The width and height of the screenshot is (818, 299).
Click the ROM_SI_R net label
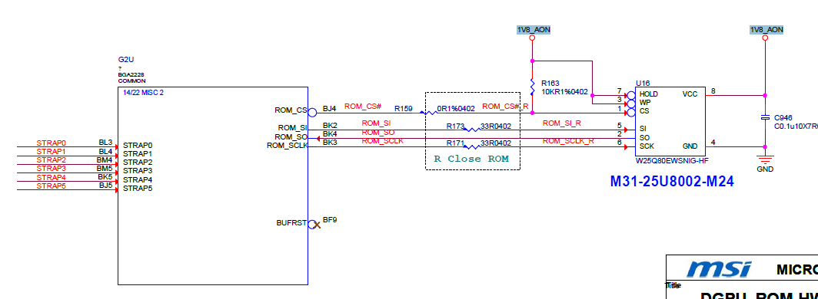(562, 123)
